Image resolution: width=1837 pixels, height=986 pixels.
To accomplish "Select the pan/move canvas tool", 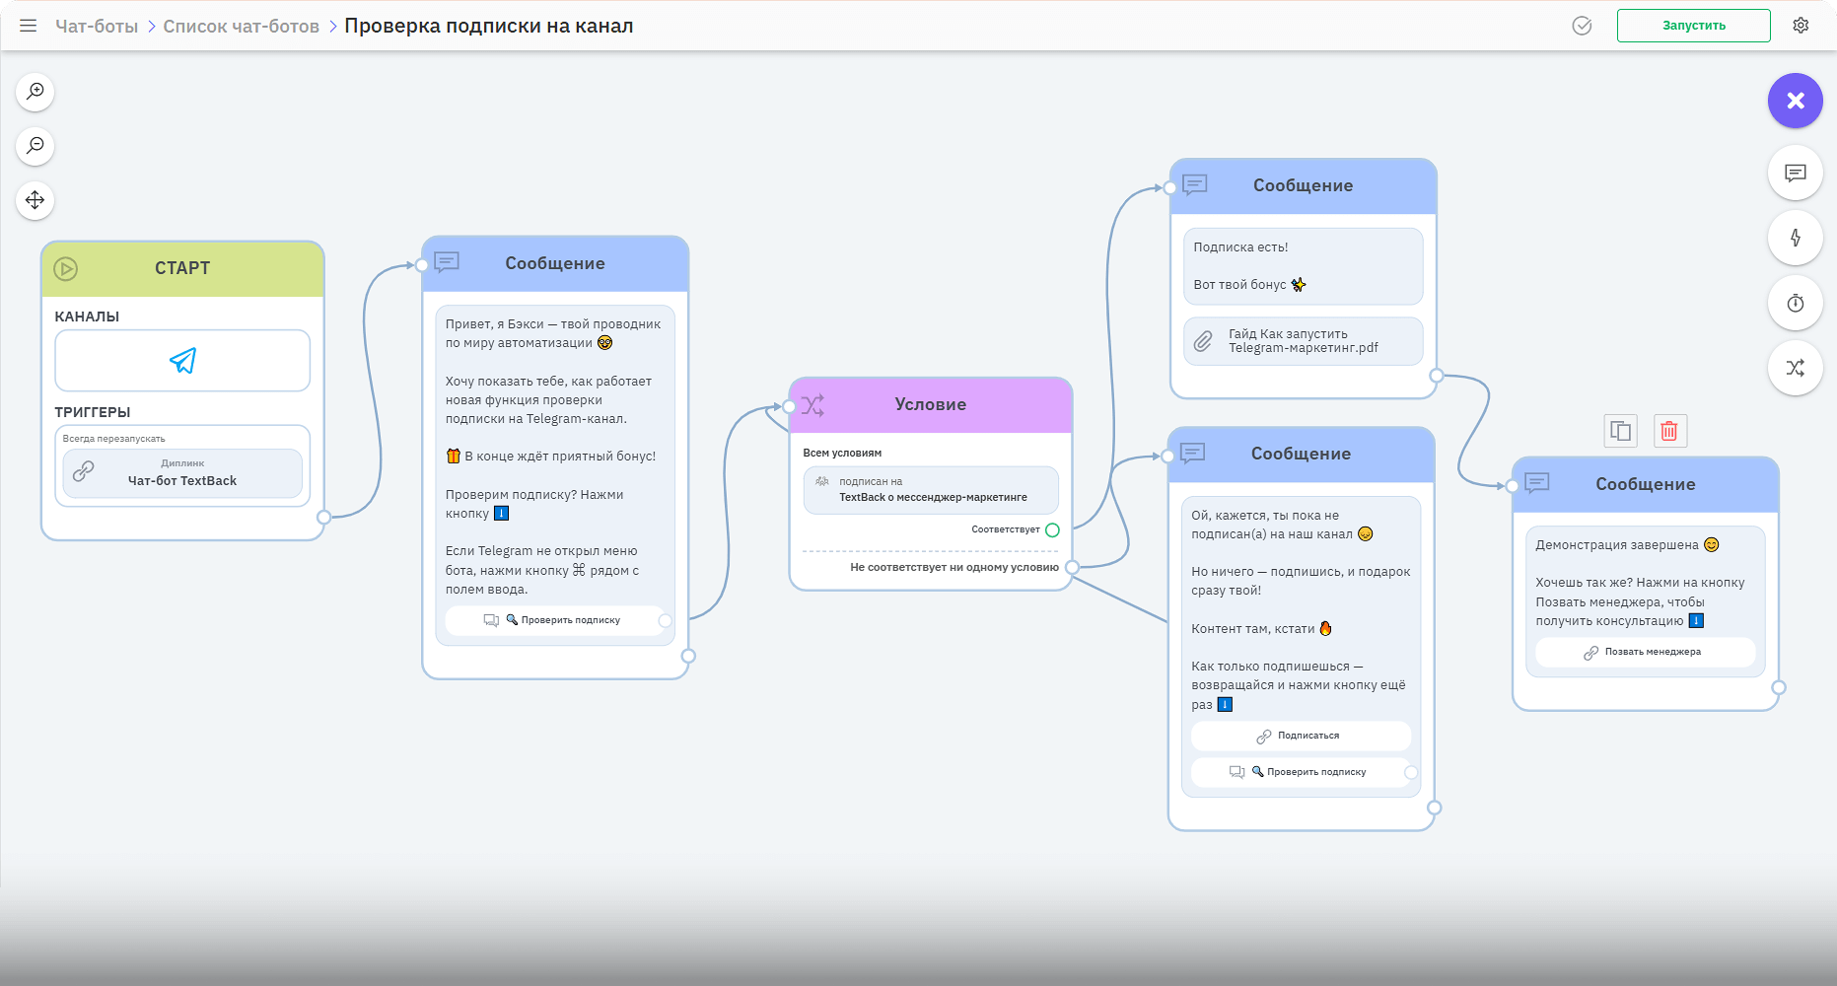I will pos(35,200).
